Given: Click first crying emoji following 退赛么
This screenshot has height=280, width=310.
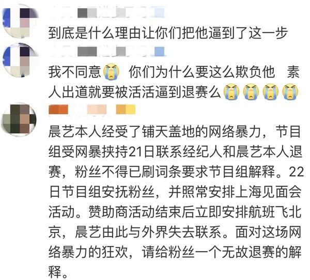Looking at the screenshot, I should (231, 91).
